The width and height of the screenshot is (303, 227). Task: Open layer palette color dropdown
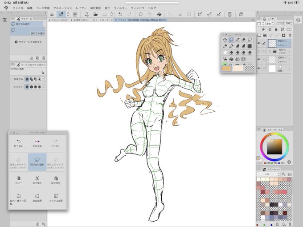tap(261, 24)
